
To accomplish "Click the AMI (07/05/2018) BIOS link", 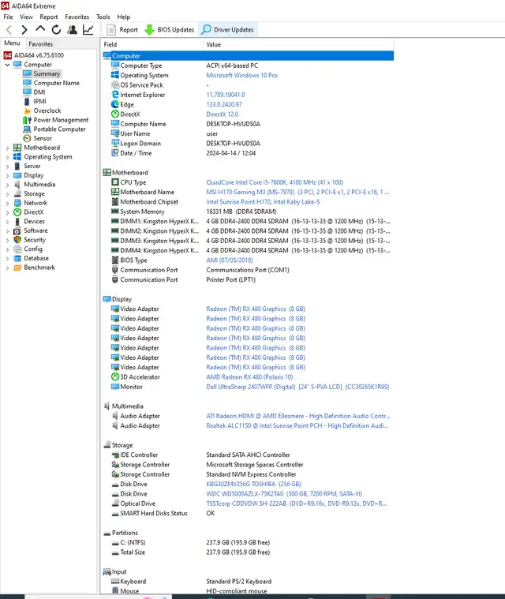I will tap(229, 260).
